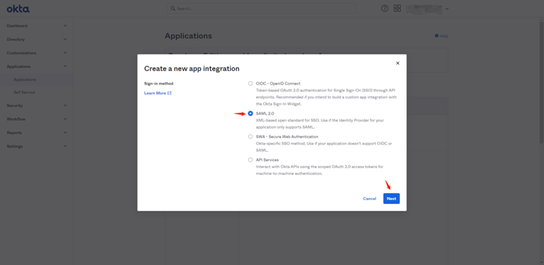544x265 pixels.
Task: Choose SWA - Secure Web Authentication option
Action: coord(250,137)
